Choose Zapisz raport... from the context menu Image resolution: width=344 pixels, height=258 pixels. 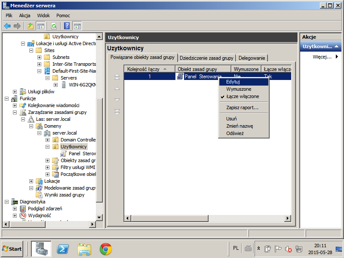click(x=243, y=107)
